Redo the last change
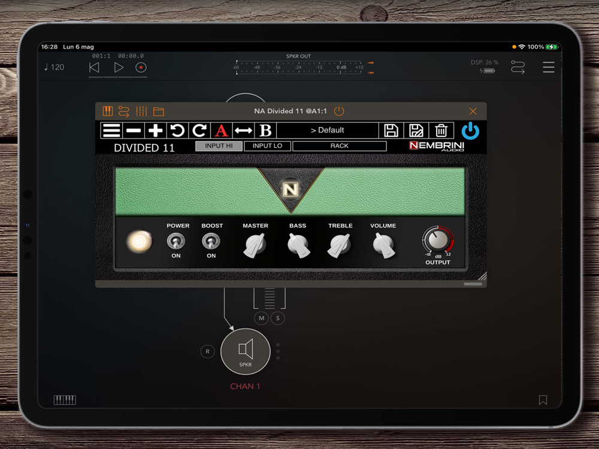The height and width of the screenshot is (449, 599). pyautogui.click(x=199, y=130)
